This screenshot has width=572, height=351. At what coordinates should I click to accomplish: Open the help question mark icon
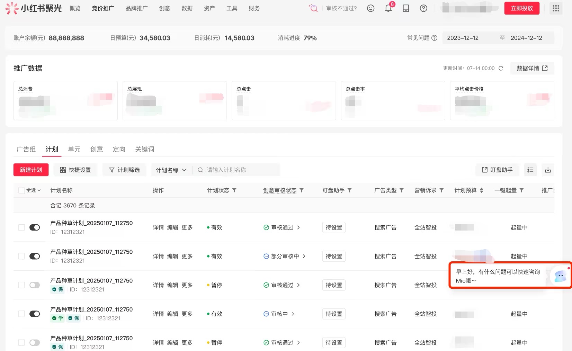[423, 8]
